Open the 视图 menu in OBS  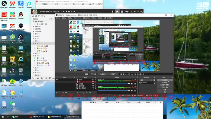point(70,18)
